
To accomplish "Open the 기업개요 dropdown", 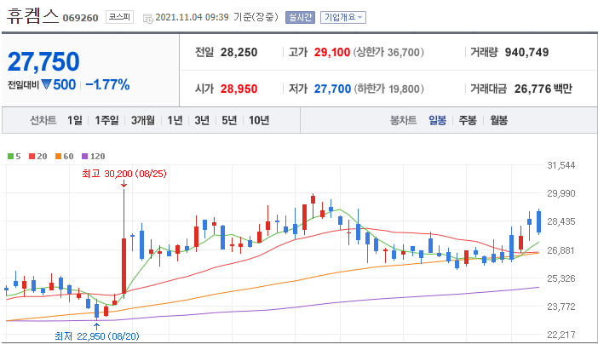I will tap(342, 17).
